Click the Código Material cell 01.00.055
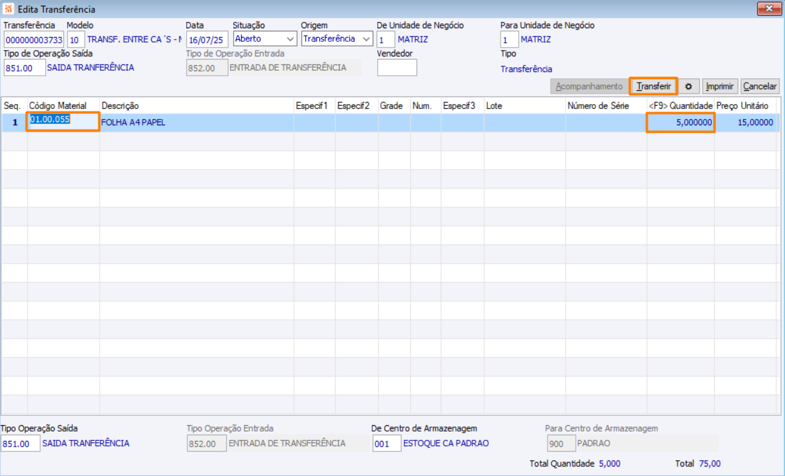The width and height of the screenshot is (785, 476). pos(63,121)
